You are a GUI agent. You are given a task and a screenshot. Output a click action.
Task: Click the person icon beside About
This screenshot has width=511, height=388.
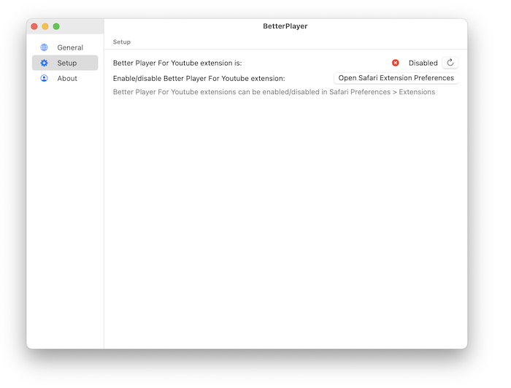tap(44, 79)
